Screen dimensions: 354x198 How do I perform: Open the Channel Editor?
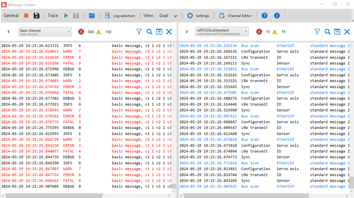[236, 16]
